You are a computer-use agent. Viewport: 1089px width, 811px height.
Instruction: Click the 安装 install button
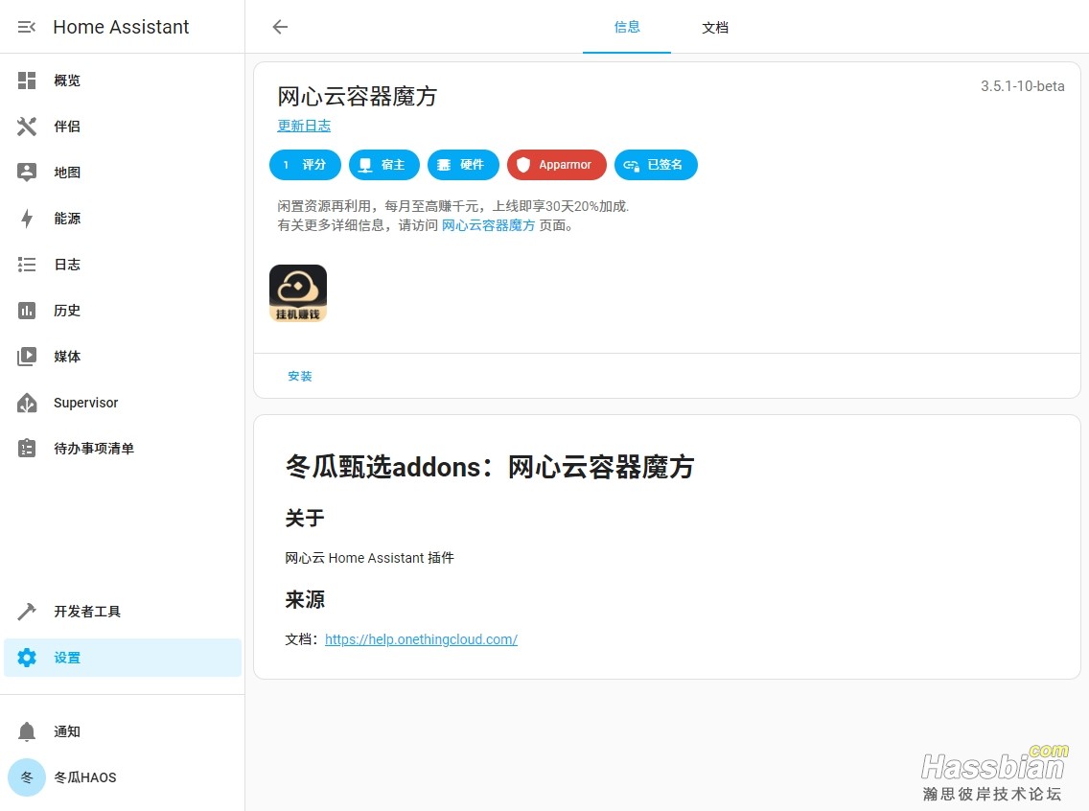300,376
